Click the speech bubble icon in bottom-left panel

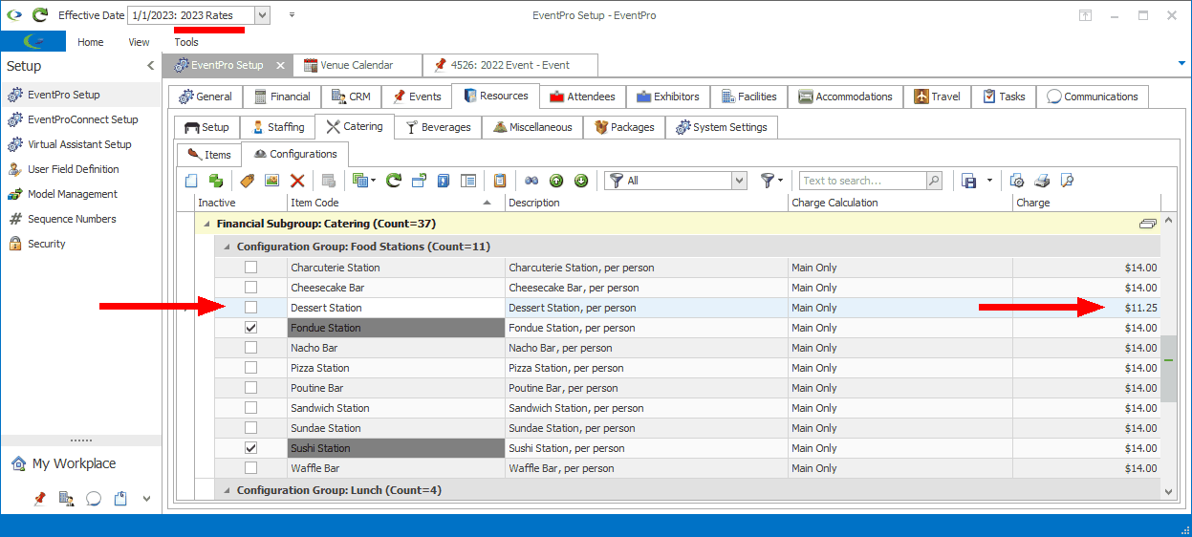pyautogui.click(x=94, y=498)
